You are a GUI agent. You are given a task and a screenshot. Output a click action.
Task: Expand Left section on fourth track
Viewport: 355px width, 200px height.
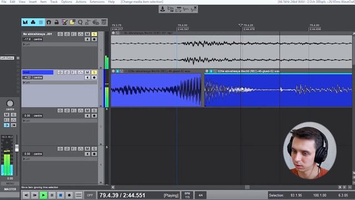[24, 159]
